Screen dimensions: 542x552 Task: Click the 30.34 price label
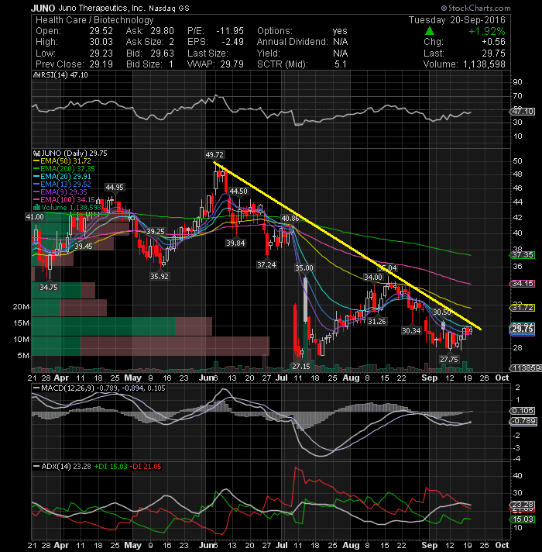tap(411, 330)
